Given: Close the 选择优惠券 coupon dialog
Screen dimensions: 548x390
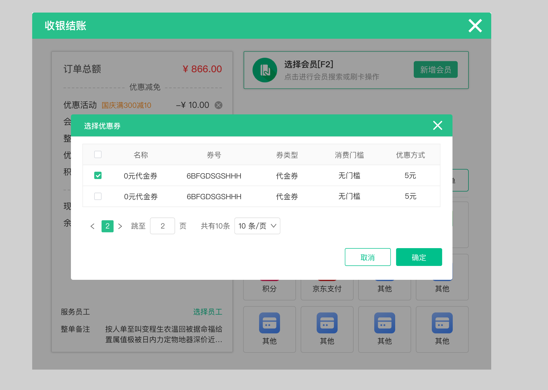Looking at the screenshot, I should (437, 125).
